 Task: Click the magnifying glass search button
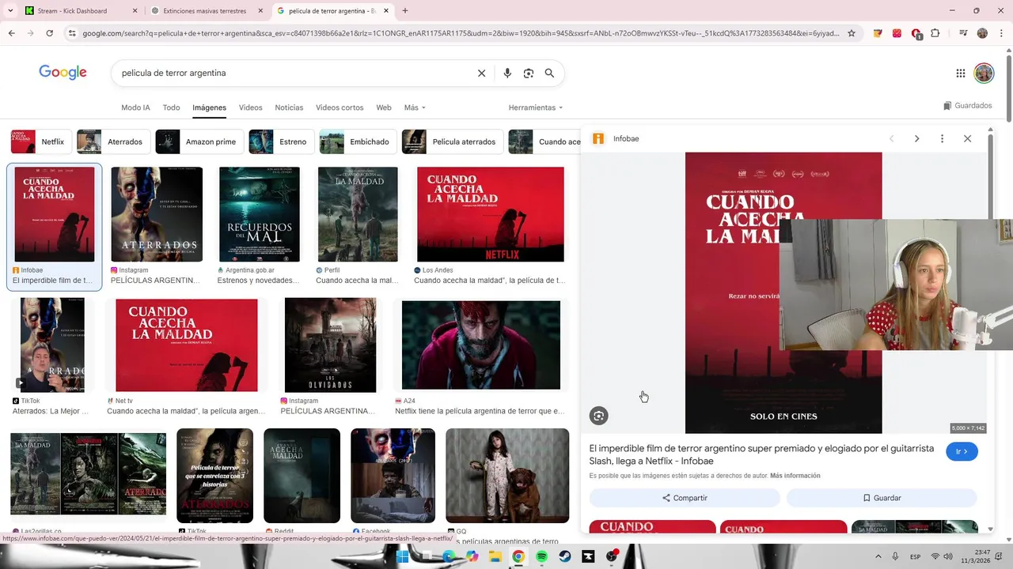(549, 73)
